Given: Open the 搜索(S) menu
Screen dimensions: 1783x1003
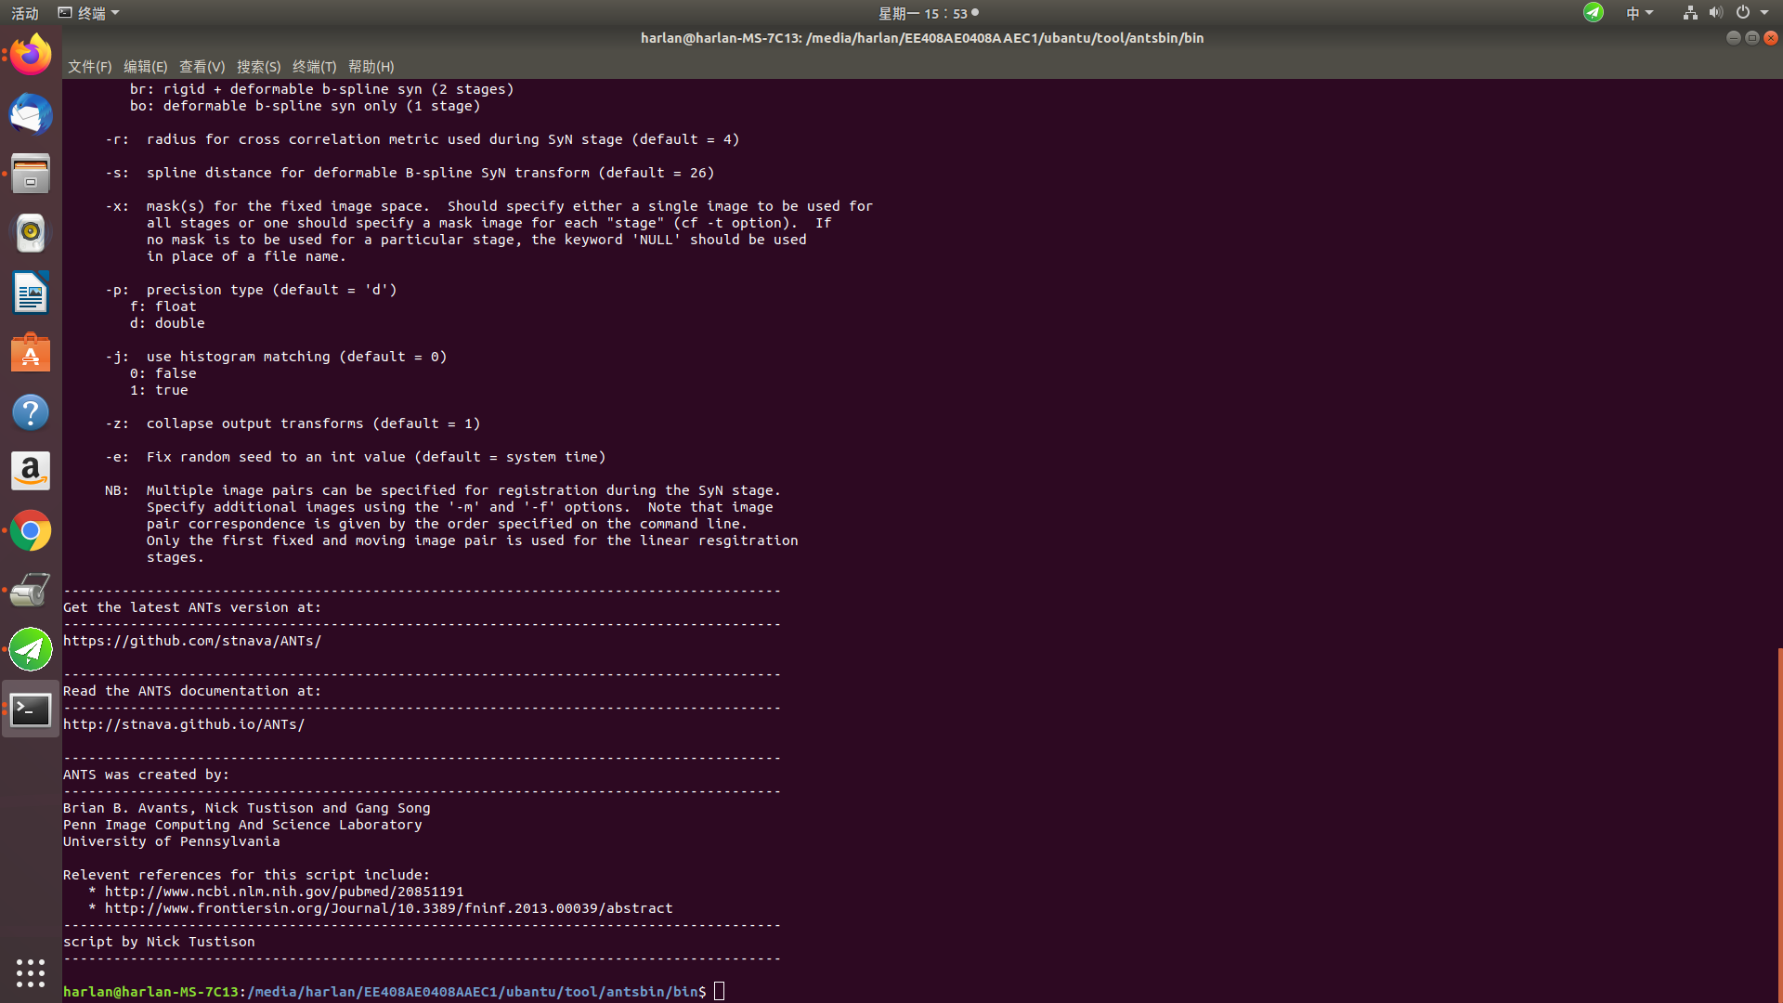Looking at the screenshot, I should [259, 66].
